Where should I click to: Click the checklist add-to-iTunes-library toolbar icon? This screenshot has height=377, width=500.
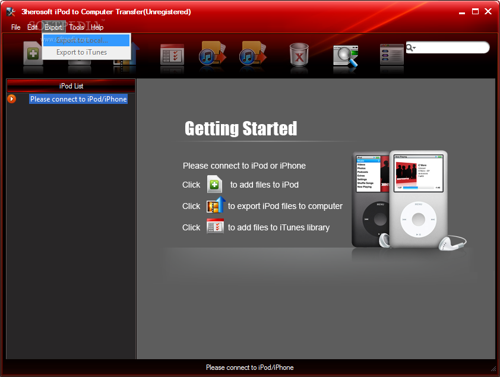172,55
